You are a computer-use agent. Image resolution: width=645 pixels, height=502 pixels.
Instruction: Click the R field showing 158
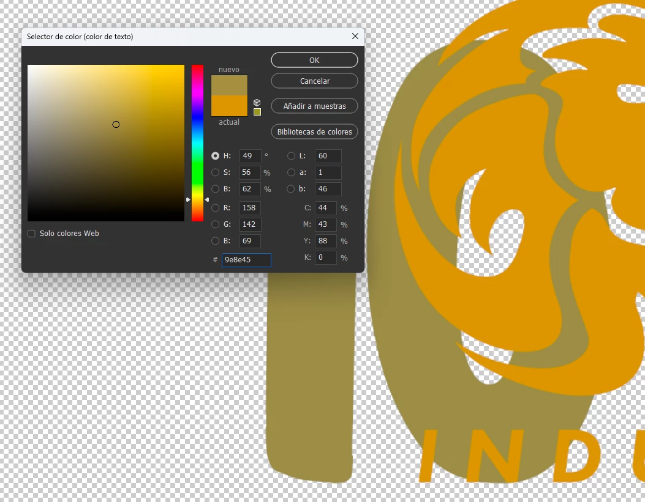pyautogui.click(x=250, y=208)
